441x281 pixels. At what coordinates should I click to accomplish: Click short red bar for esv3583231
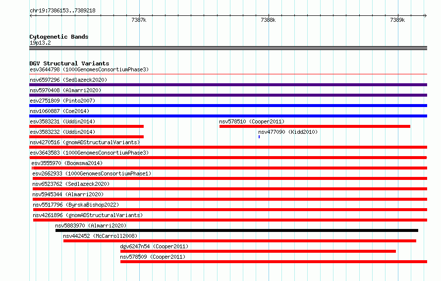click(x=87, y=126)
